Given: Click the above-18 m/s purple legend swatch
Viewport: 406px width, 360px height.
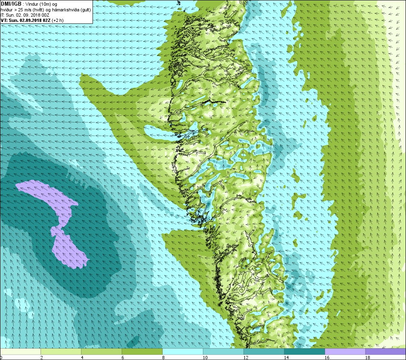Looking at the screenshot, I should click(x=386, y=351).
